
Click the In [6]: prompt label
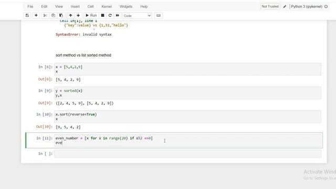[x=46, y=67]
